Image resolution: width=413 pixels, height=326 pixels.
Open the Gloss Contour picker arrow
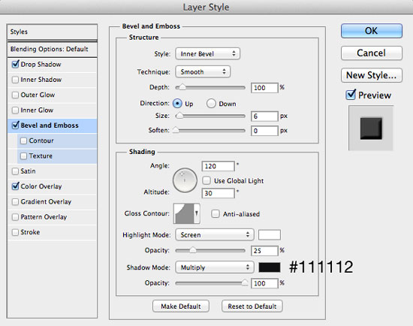(197, 213)
